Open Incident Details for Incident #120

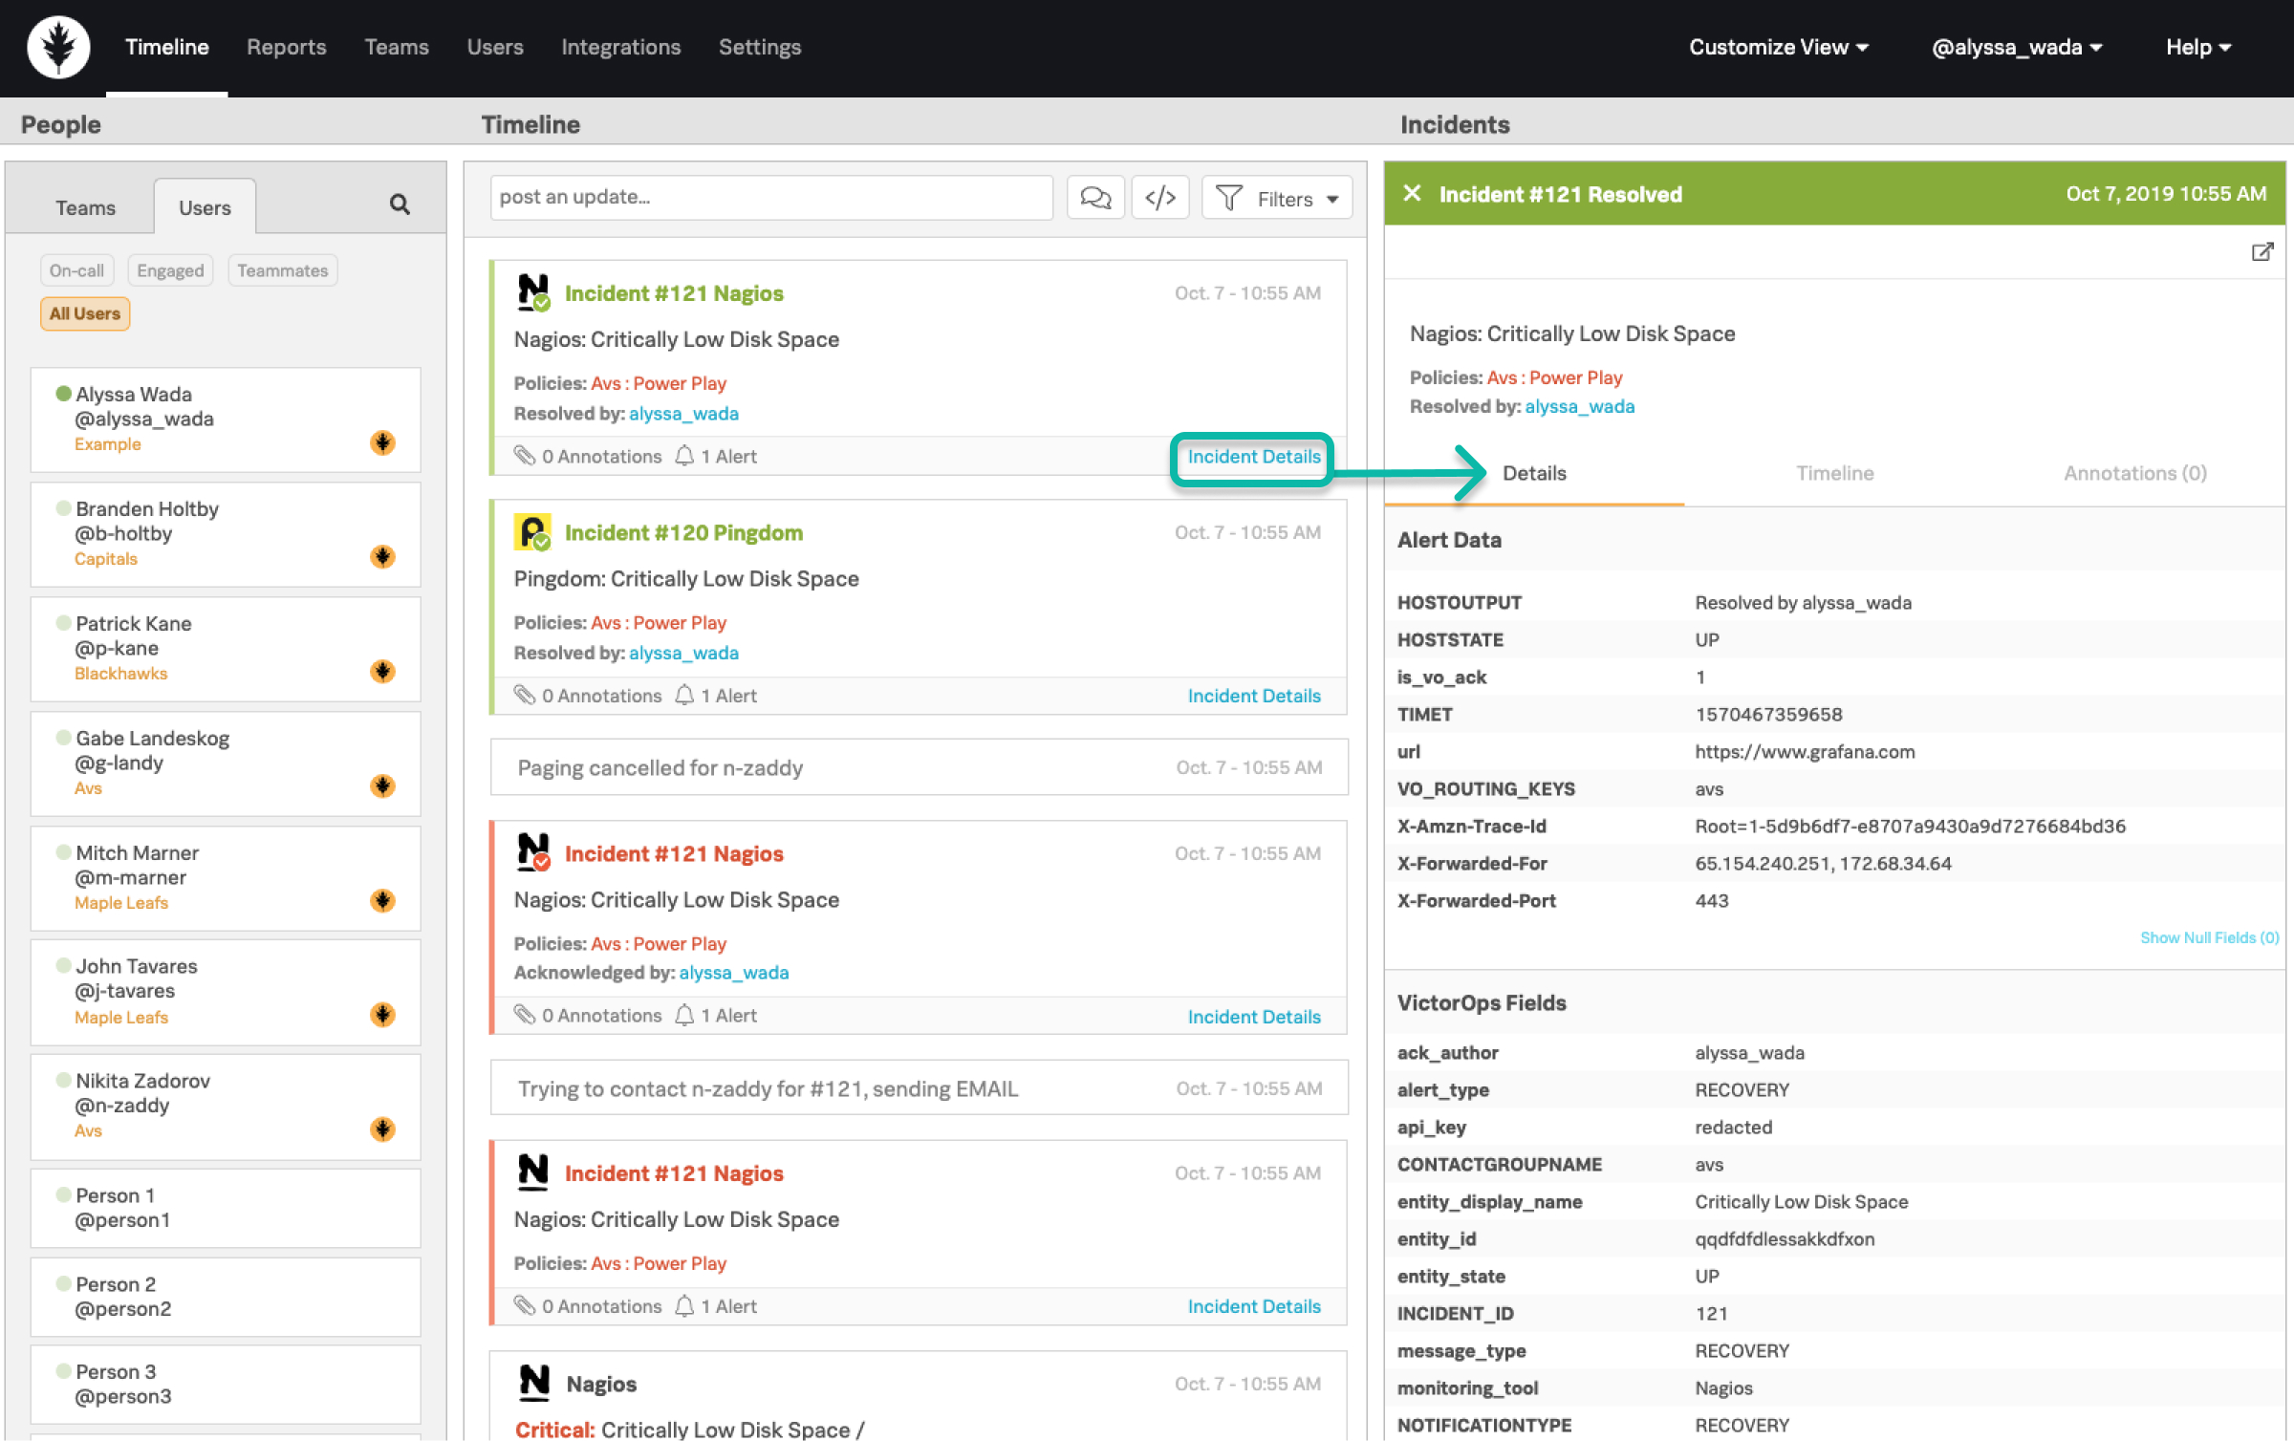[1254, 696]
